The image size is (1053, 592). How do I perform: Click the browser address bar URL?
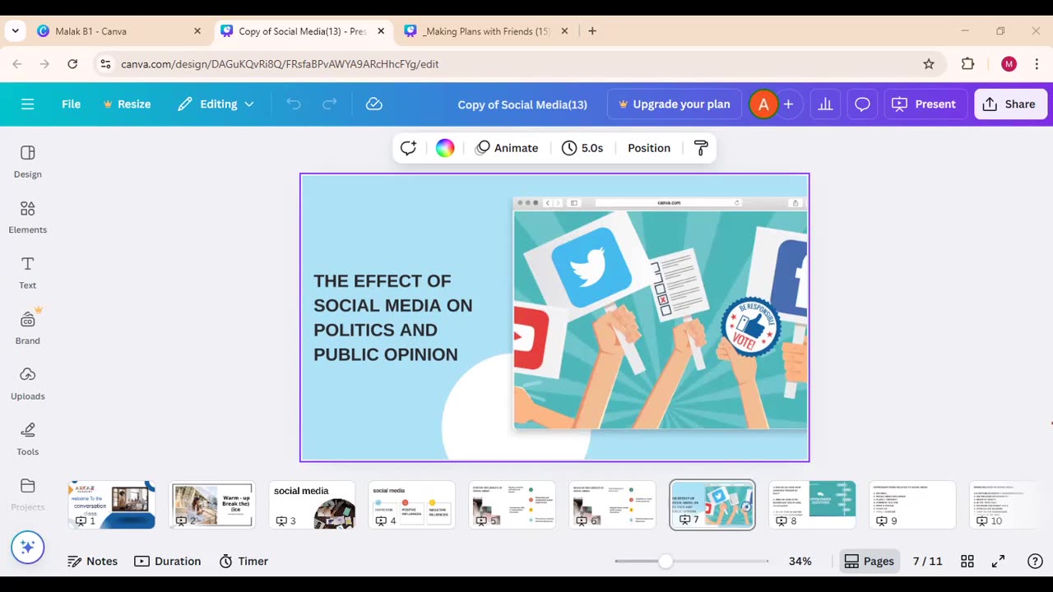pyautogui.click(x=280, y=64)
